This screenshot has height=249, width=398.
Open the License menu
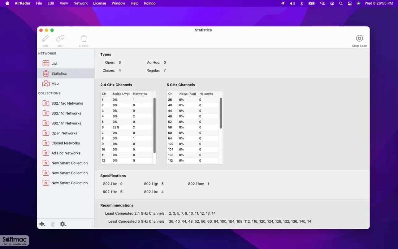pyautogui.click(x=99, y=3)
